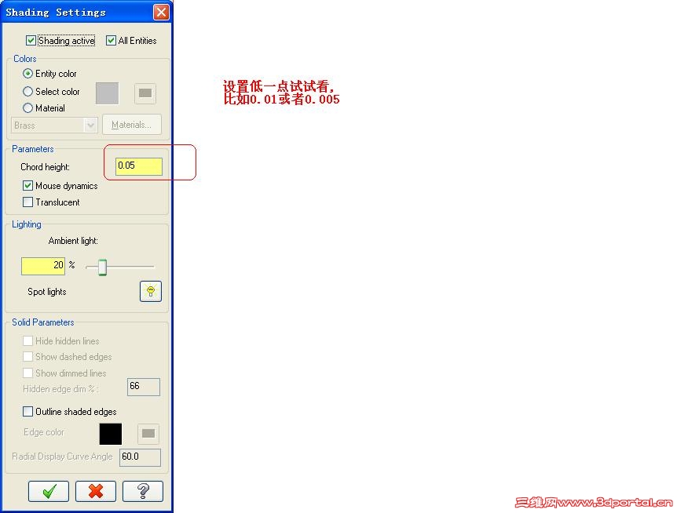Click the green checkmark OK button
This screenshot has width=688, height=513.
point(49,491)
